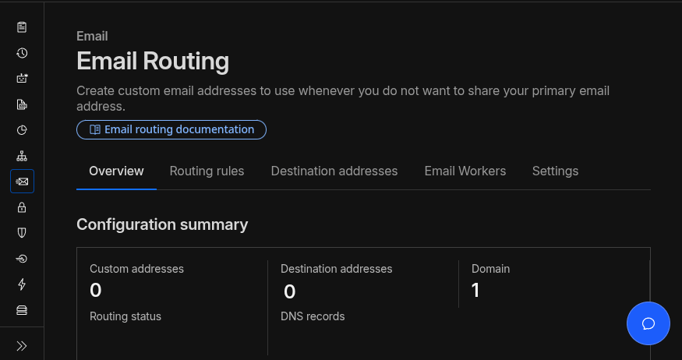Switch to the Routing rules tab
Viewport: 682px width, 360px height.
point(207,171)
